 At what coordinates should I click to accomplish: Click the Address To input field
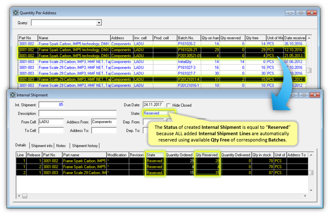click(x=104, y=131)
